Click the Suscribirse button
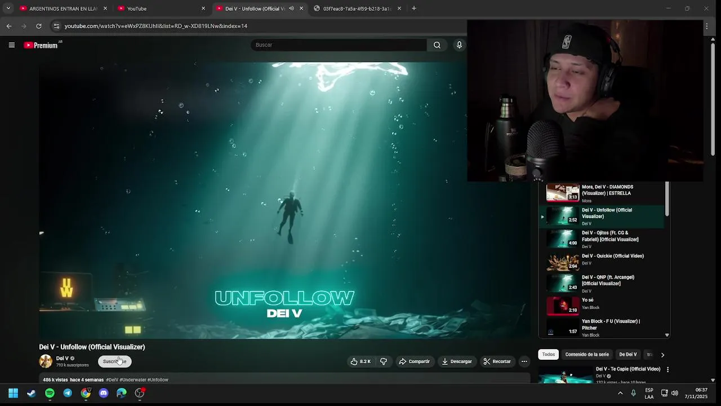The width and height of the screenshot is (721, 406). click(115, 361)
